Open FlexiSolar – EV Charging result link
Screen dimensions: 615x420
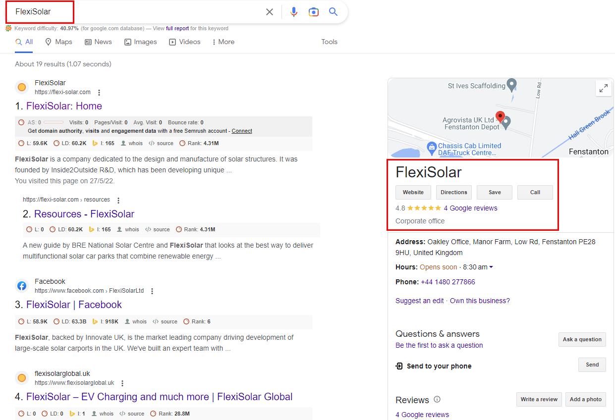159,397
